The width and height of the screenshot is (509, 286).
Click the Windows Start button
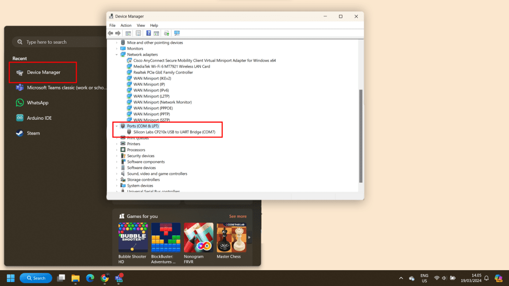click(x=10, y=278)
